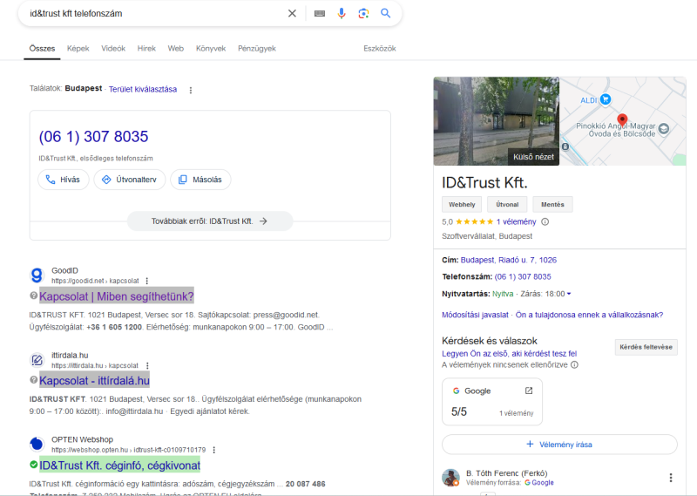Click Kérdés feltevése button
The width and height of the screenshot is (697, 496).
click(646, 347)
